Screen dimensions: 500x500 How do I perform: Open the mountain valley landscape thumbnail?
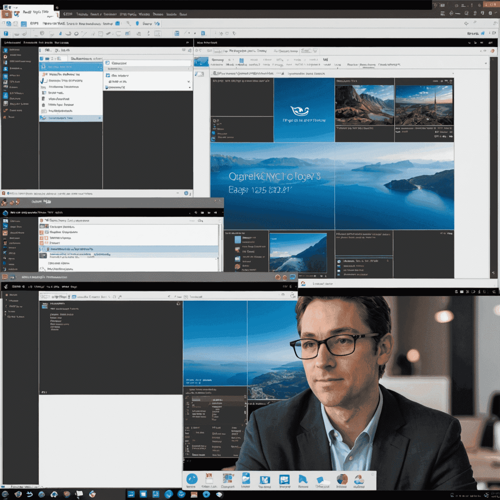(x=365, y=105)
